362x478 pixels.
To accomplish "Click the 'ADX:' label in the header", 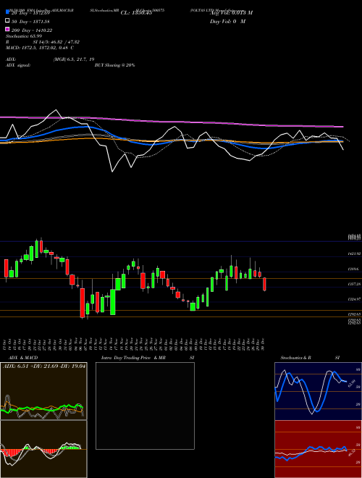I will 11,59.
